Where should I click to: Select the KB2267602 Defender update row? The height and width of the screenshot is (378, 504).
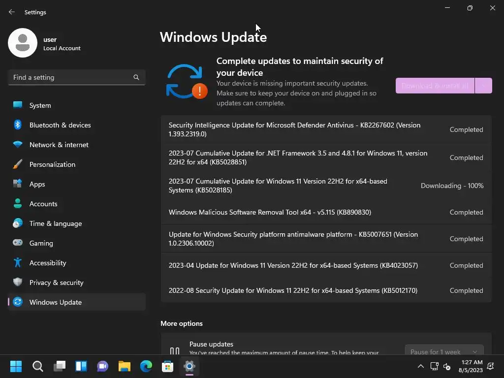point(326,129)
